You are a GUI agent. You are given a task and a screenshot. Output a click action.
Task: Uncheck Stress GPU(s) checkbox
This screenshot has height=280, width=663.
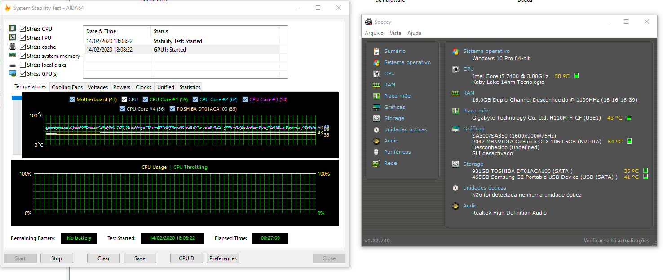(23, 73)
